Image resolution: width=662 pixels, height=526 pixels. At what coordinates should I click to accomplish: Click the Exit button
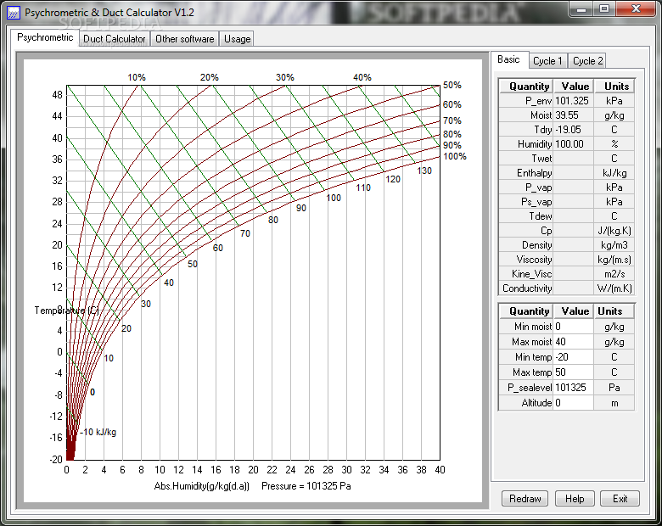coord(620,499)
